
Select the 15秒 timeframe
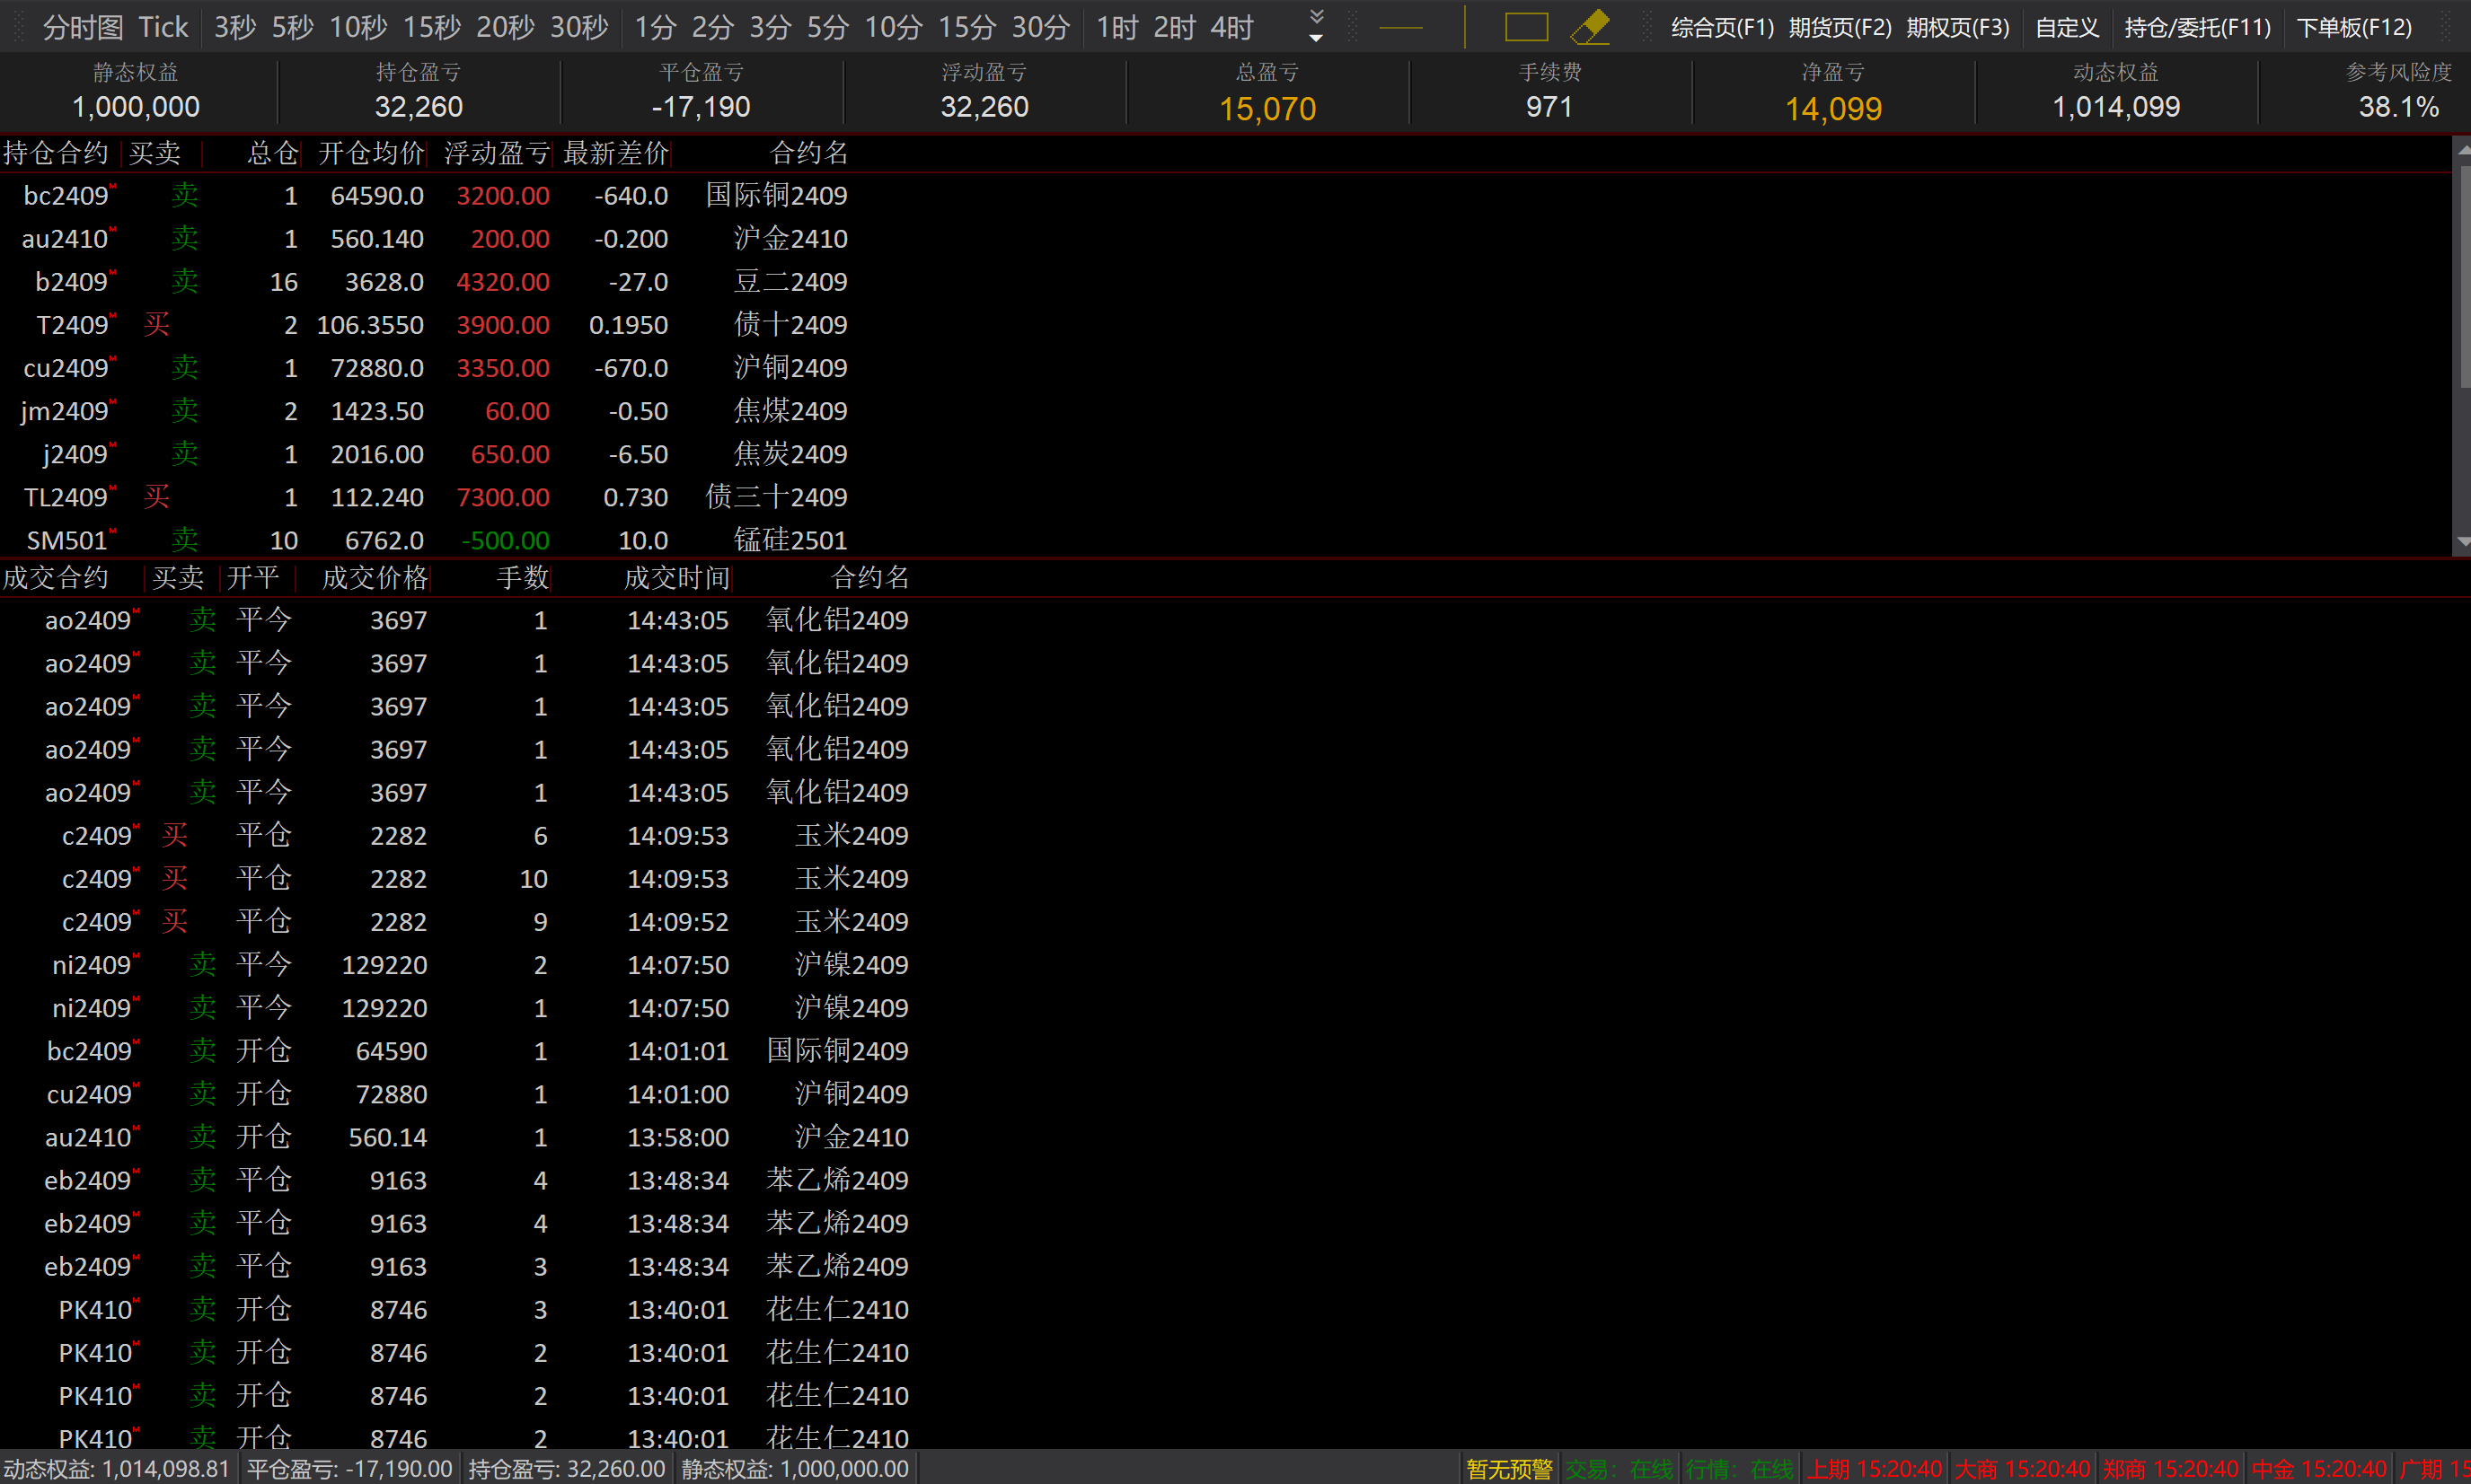(432, 27)
